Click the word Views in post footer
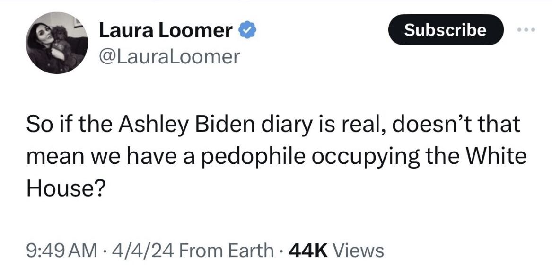This screenshot has height=269, width=552. coord(359,251)
